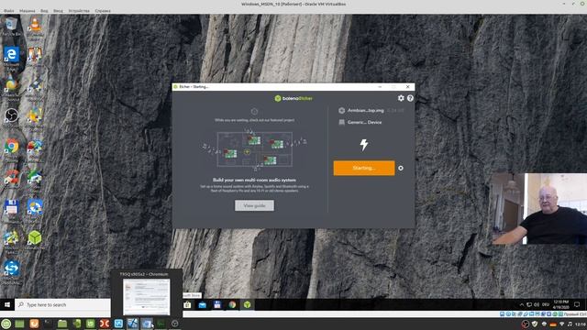587x330 pixels.
Task: Click the German flag keyboard layout indicator
Action: click(552, 324)
